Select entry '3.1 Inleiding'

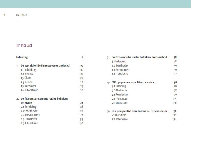pos(119,62)
